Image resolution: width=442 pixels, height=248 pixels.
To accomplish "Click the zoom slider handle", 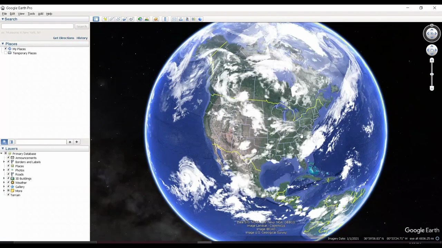I will [432, 74].
